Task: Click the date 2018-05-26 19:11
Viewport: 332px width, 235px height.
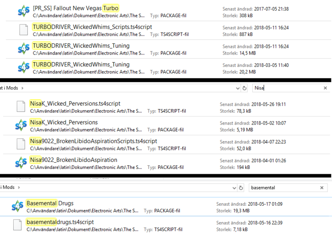Action: pos(269,104)
